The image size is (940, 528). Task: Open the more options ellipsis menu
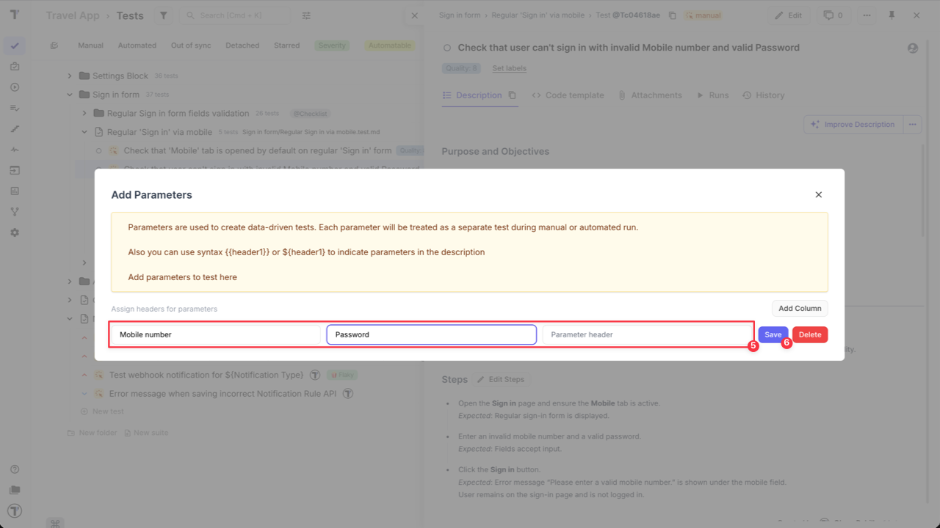(865, 15)
